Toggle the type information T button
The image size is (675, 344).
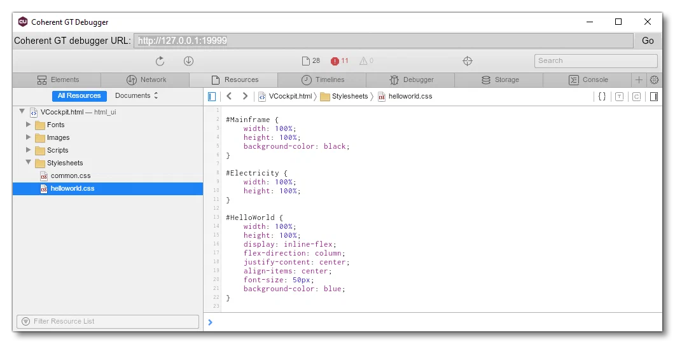[x=619, y=96]
